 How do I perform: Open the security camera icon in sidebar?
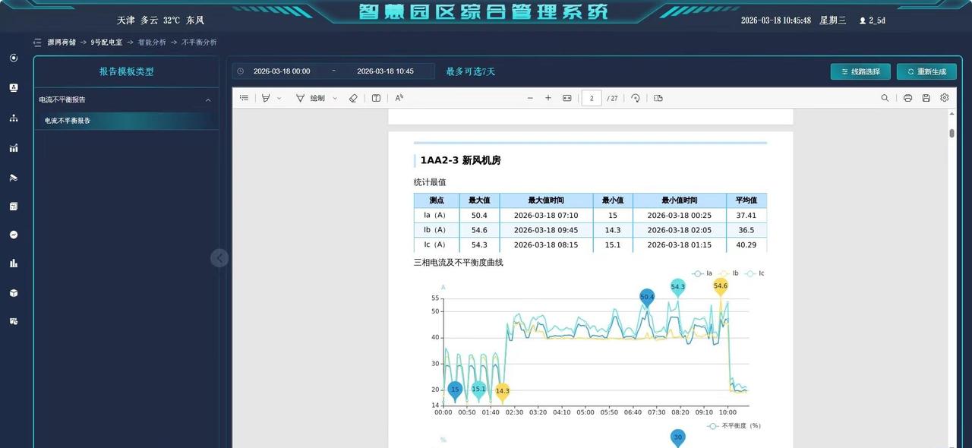[x=14, y=177]
